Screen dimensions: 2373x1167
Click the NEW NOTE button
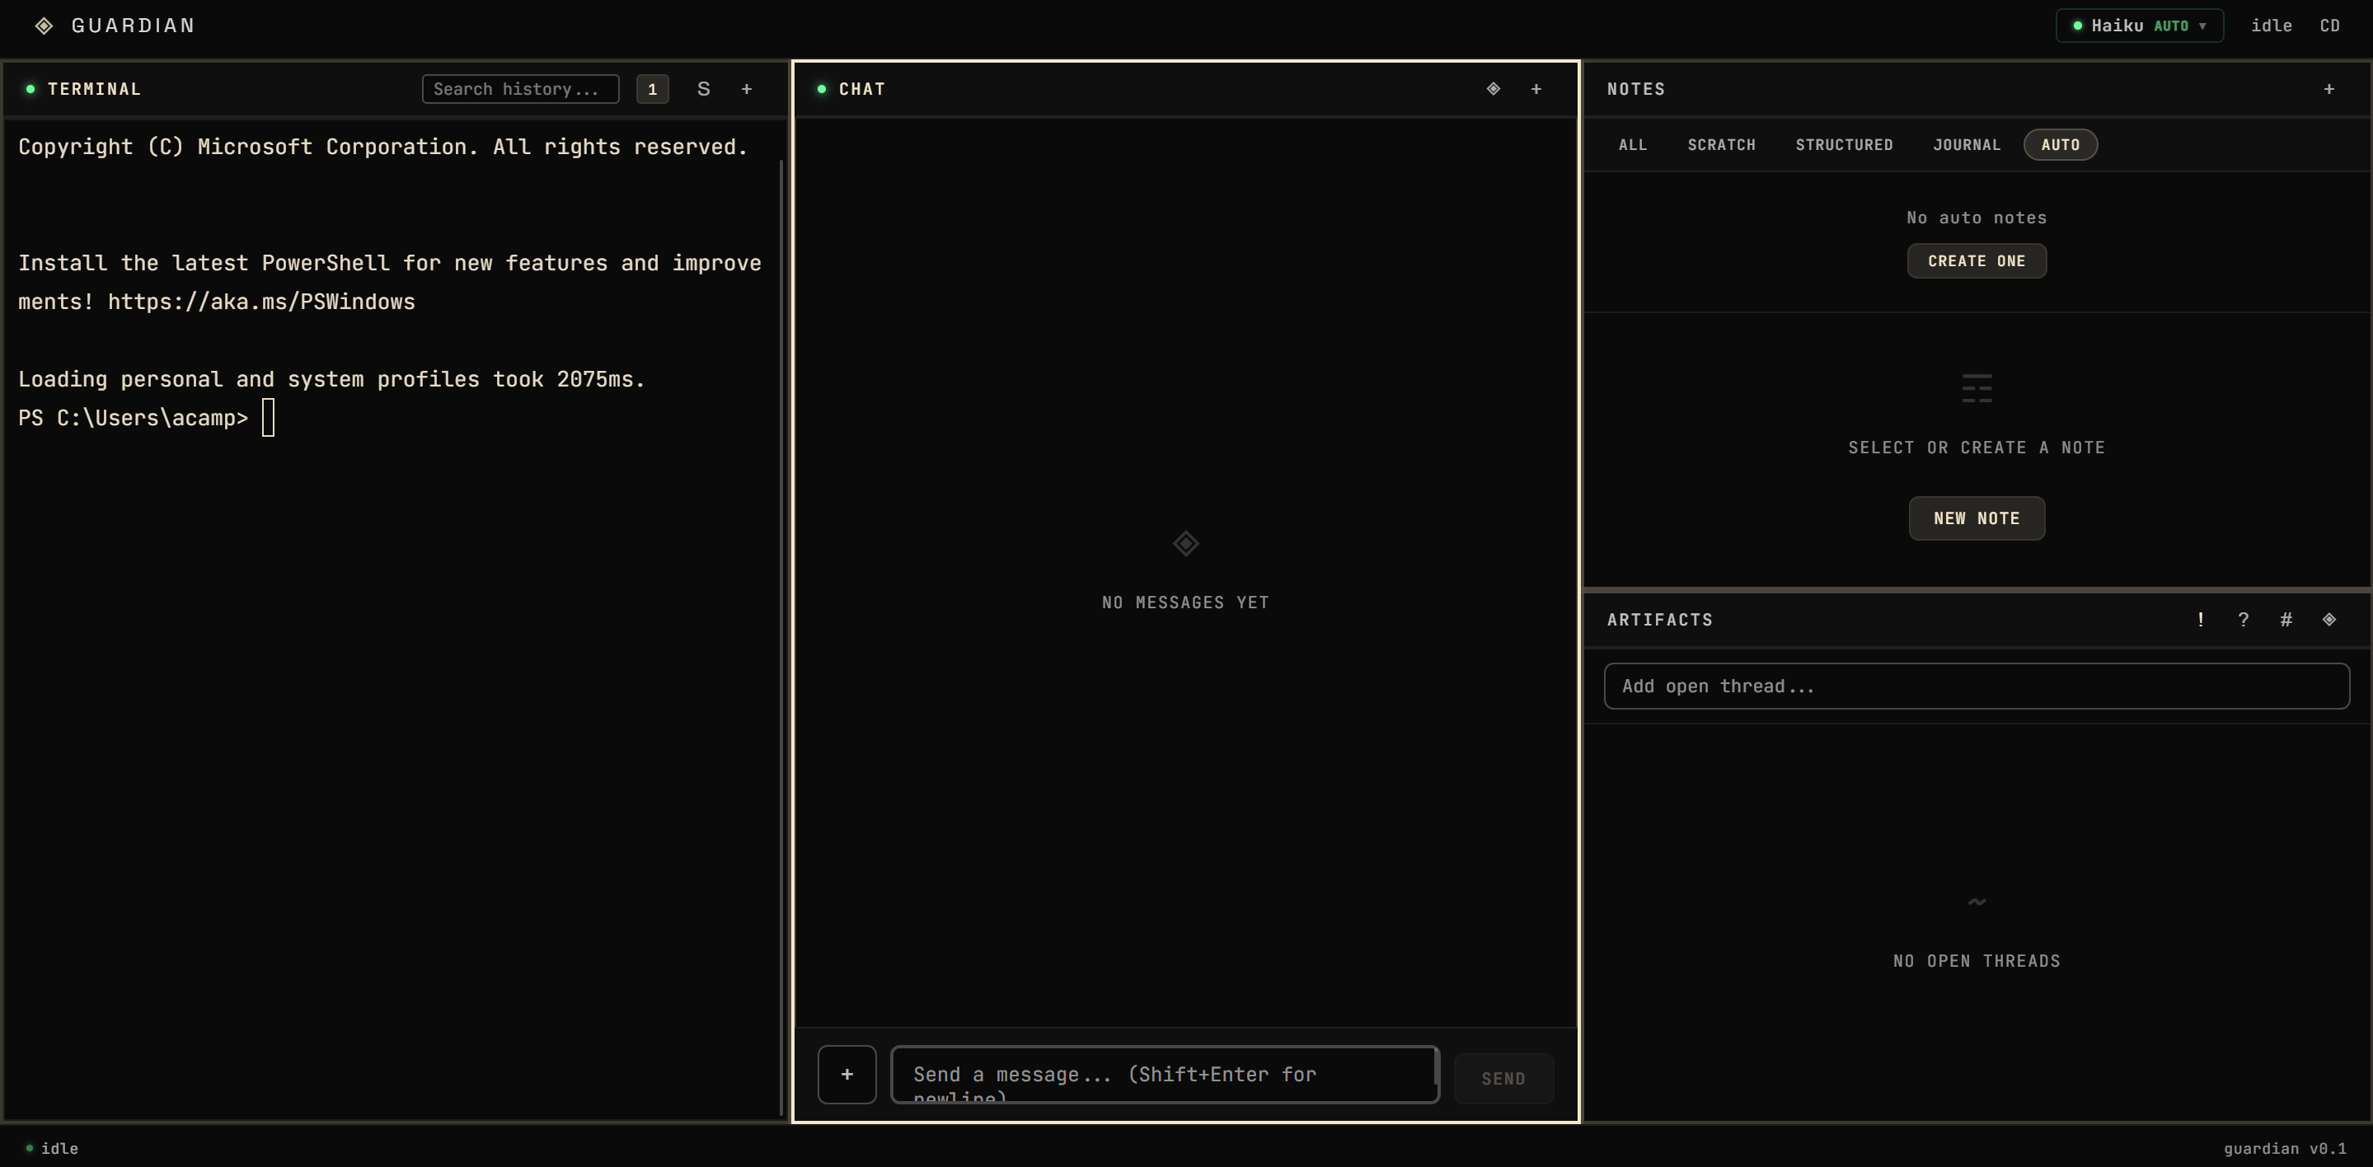pos(1977,518)
